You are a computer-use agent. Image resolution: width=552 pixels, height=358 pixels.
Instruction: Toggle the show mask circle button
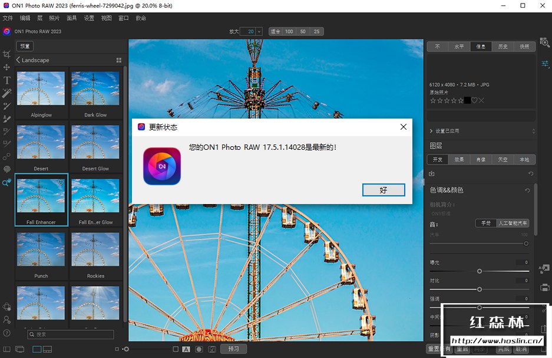pos(199,349)
